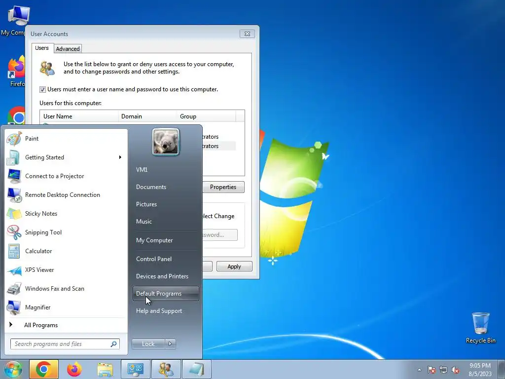Open Music library

tap(166, 222)
